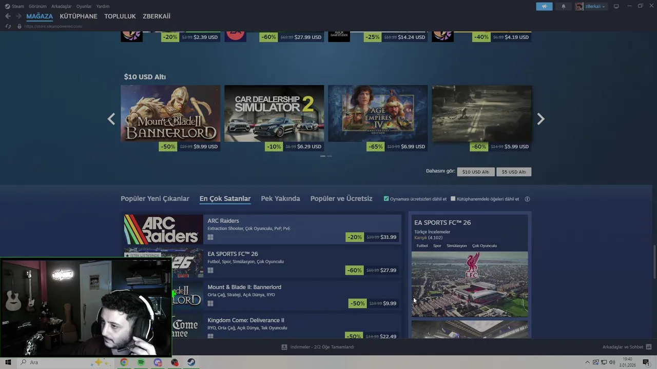
Task: Click the Simülasyon tag in preview panel
Action: coord(457,245)
